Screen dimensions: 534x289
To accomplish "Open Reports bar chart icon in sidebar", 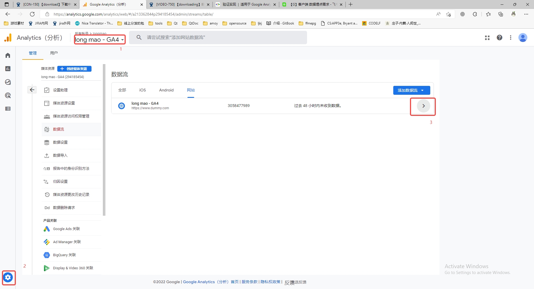I will pyautogui.click(x=8, y=69).
